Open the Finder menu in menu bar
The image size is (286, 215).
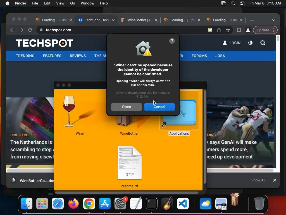coord(20,3)
